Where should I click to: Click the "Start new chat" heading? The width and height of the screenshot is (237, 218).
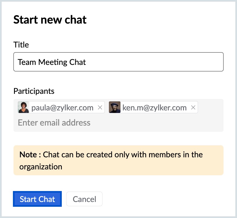(x=50, y=20)
